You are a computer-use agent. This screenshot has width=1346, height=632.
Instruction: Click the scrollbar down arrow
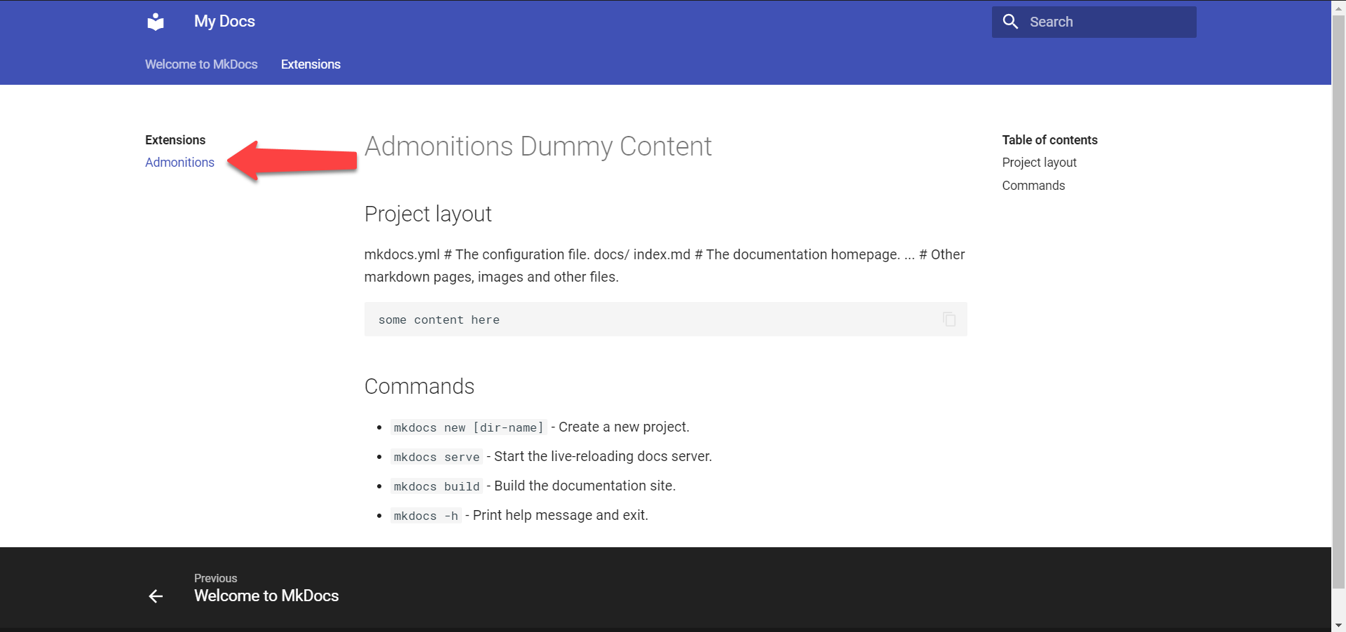[1338, 625]
